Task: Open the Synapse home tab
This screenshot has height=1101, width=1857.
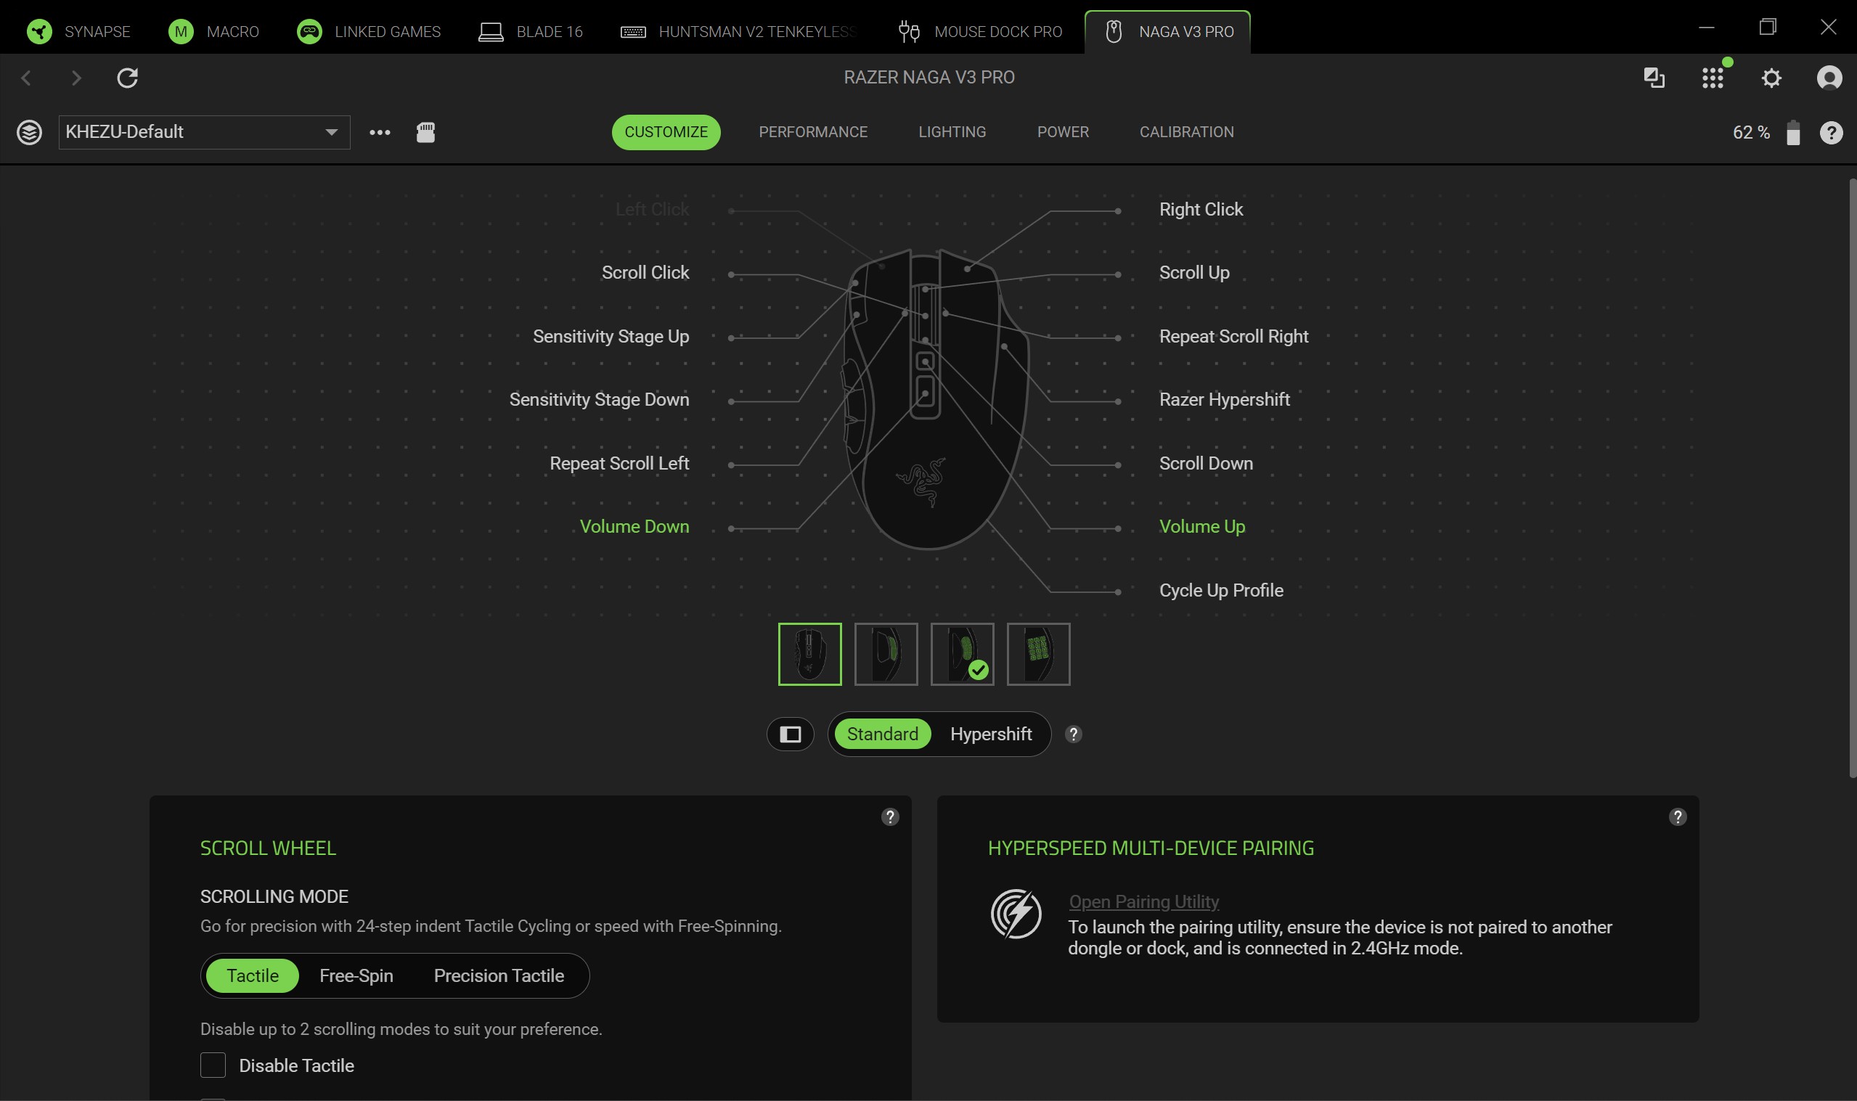Action: (78, 31)
